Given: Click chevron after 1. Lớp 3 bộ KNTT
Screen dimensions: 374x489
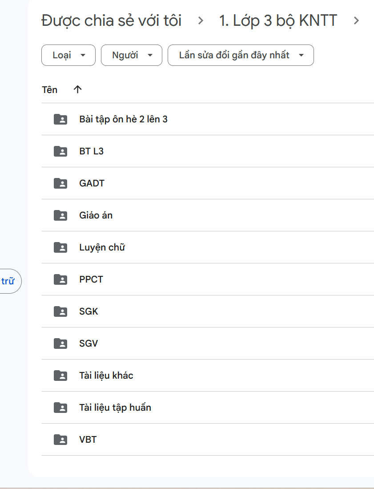Looking at the screenshot, I should pos(356,20).
